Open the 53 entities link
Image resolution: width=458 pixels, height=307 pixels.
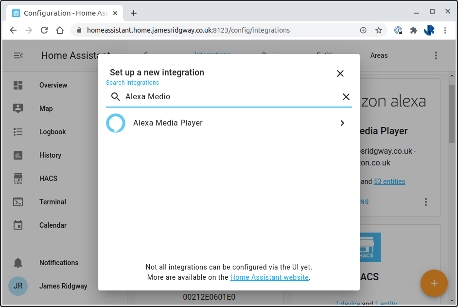389,181
